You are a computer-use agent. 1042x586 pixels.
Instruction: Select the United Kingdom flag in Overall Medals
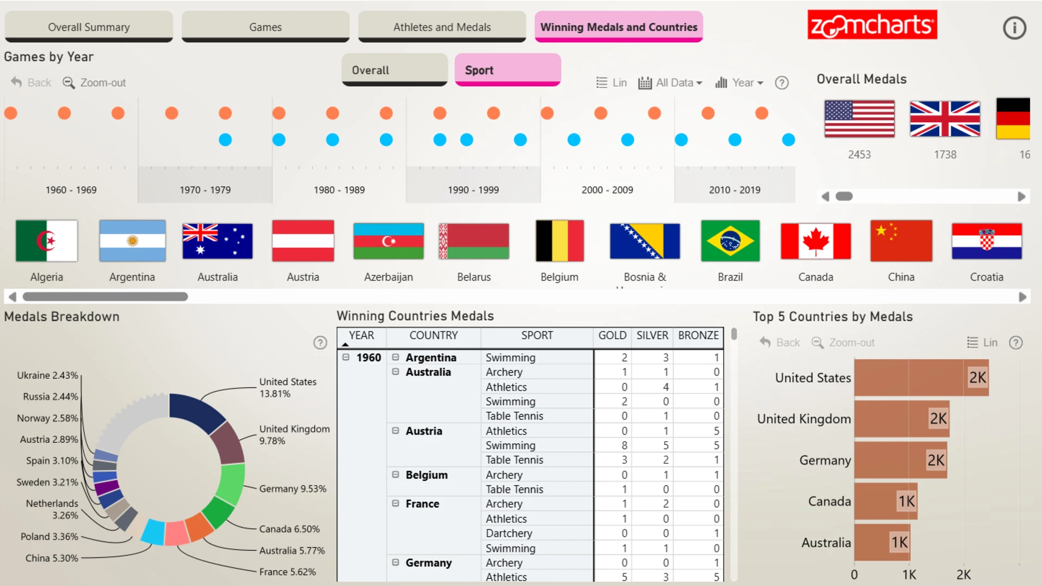(945, 118)
